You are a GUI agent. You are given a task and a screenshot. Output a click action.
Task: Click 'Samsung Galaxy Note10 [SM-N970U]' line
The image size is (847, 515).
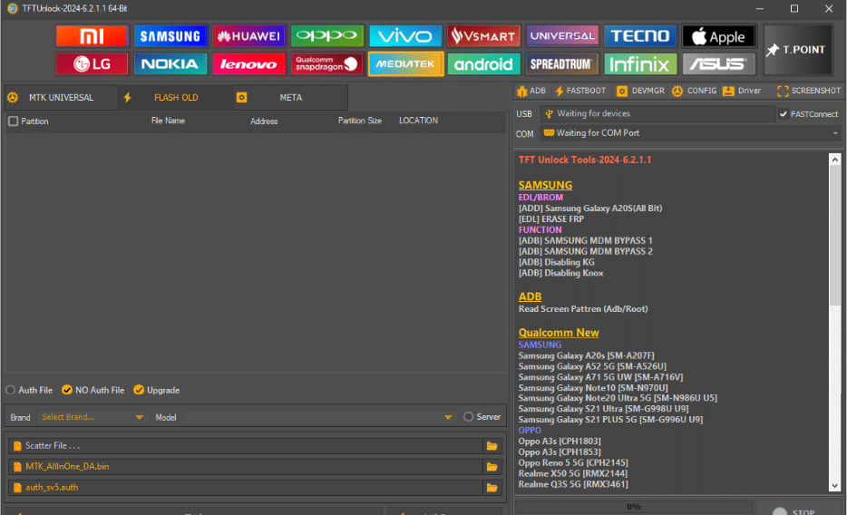point(593,387)
